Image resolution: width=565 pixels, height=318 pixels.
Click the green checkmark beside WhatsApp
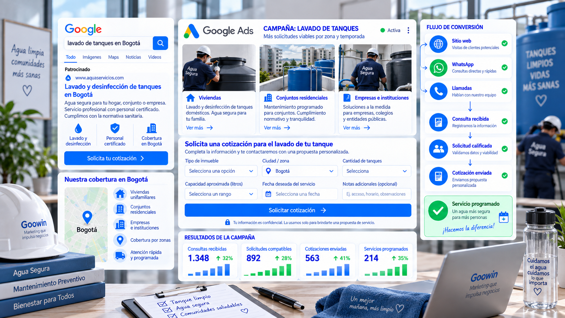505,67
